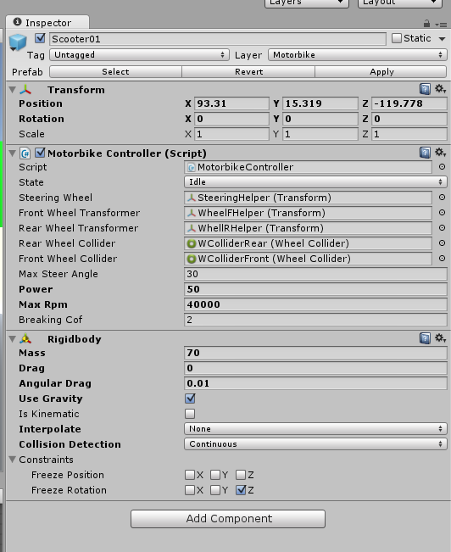Click the Add Component button
451x552 pixels.
(228, 519)
